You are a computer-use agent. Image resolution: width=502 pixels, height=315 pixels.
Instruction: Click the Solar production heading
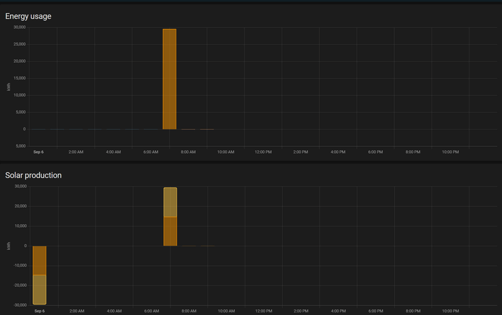33,176
